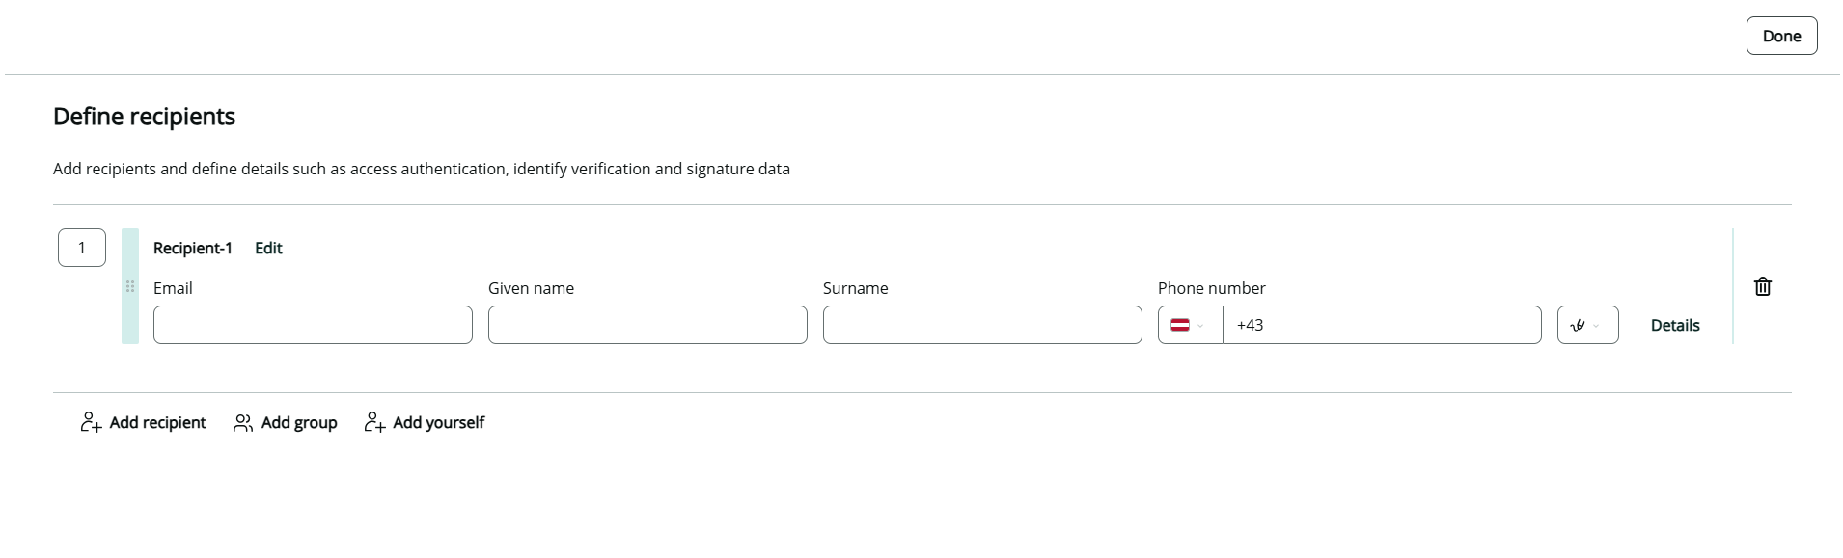Click the Add yourself person icon
Screen dimensions: 1843x558
pos(374,422)
